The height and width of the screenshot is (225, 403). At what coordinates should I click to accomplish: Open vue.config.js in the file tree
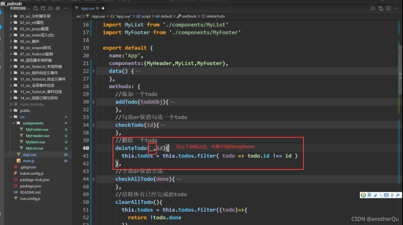(30, 199)
